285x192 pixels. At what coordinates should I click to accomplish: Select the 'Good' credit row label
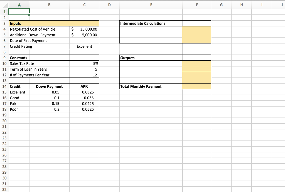19,98
